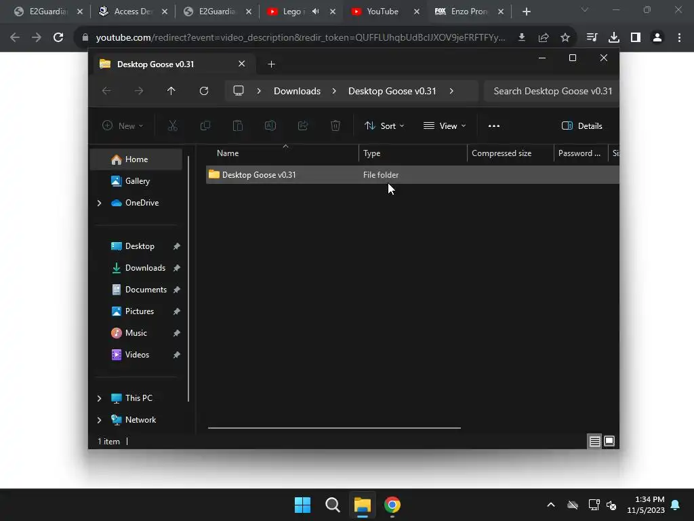Image resolution: width=694 pixels, height=521 pixels.
Task: Open Chrome profile avatar
Action: [x=657, y=37]
